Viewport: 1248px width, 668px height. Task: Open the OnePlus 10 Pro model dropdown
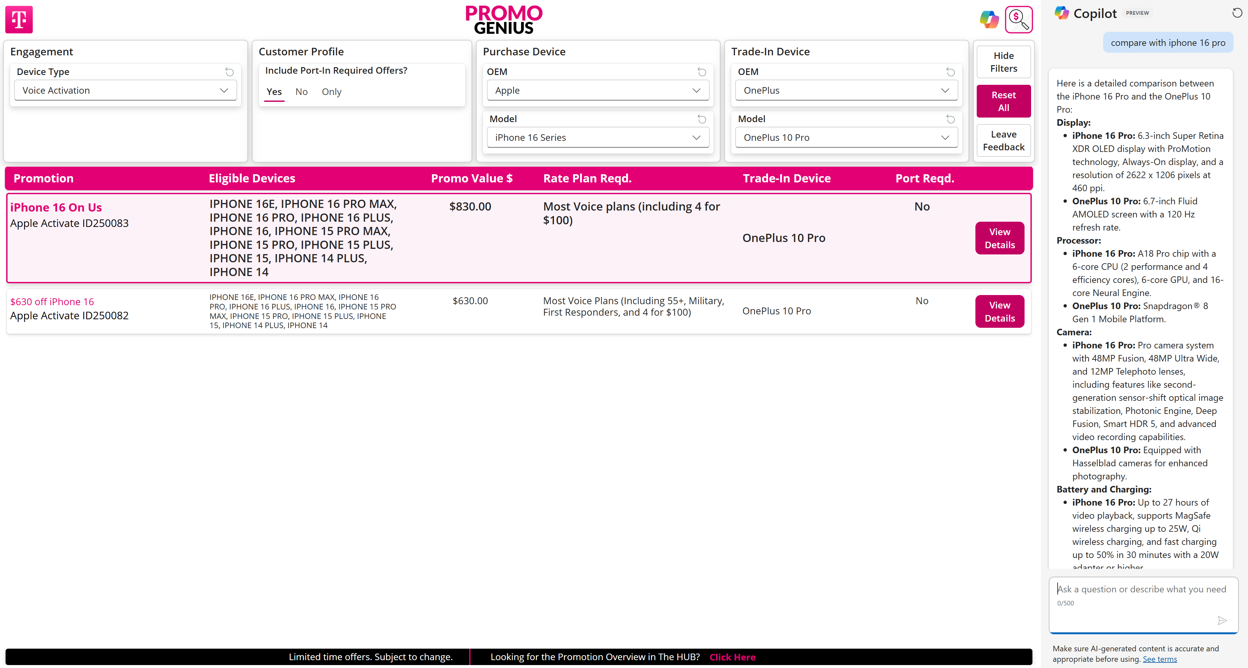(x=846, y=138)
